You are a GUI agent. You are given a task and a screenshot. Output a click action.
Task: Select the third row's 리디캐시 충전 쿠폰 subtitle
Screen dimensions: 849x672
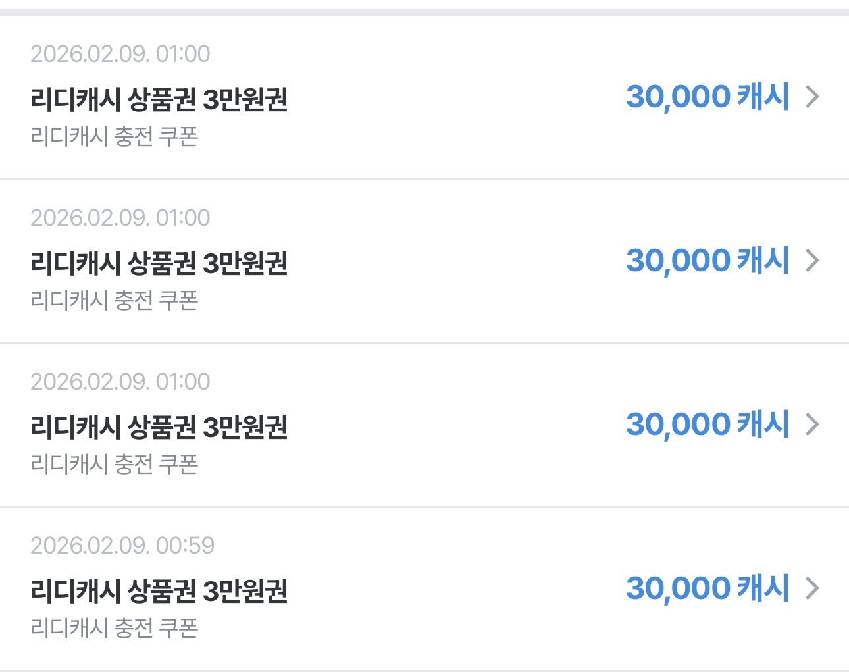click(x=114, y=465)
